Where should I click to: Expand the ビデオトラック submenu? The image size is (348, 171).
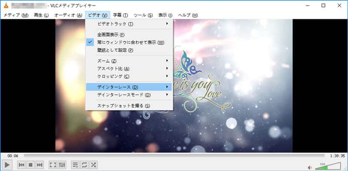pyautogui.click(x=129, y=24)
